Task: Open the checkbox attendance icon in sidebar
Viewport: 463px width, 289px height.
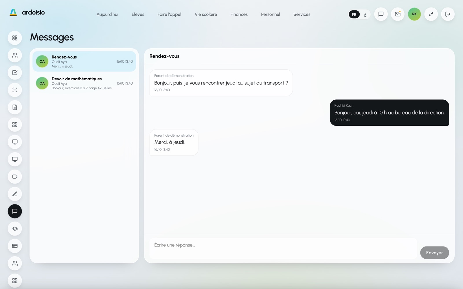Action: [15, 73]
